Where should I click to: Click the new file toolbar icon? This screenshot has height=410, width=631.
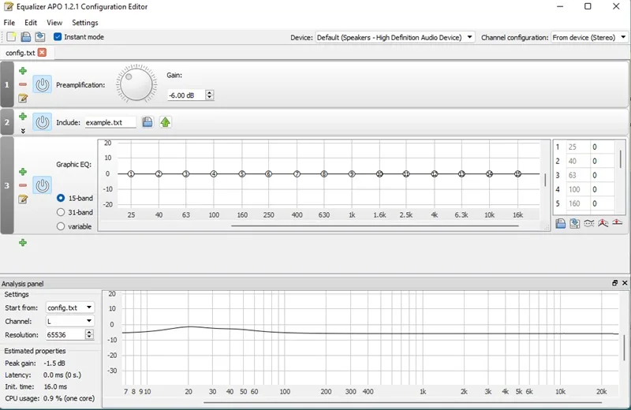[11, 37]
